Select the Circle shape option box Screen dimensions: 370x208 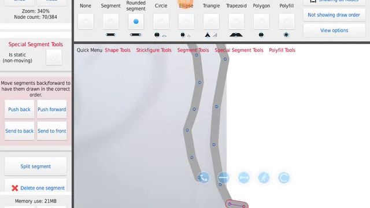[161, 21]
